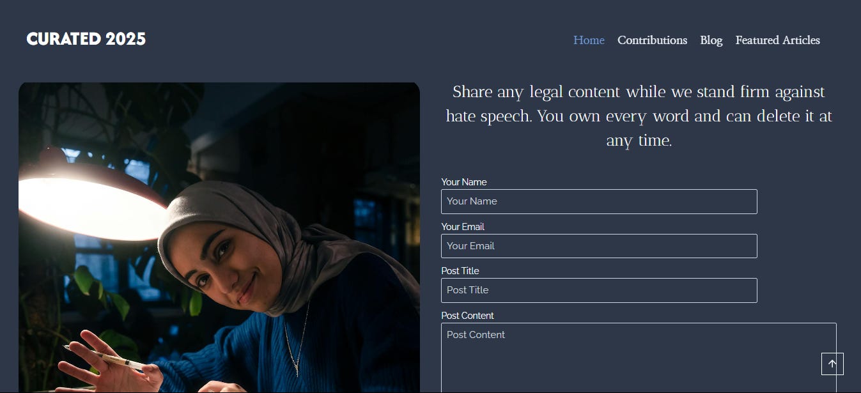The image size is (861, 393).
Task: Click the 'Post Title' field label
Action: click(x=460, y=271)
